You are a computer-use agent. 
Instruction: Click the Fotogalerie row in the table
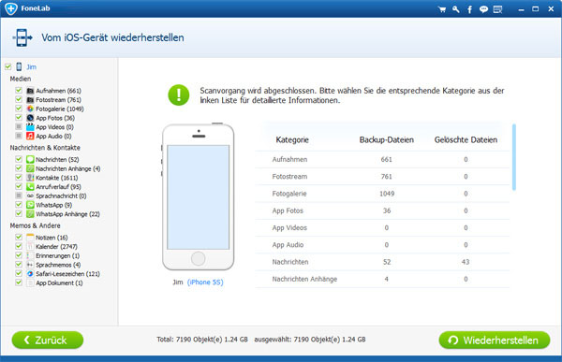point(382,194)
